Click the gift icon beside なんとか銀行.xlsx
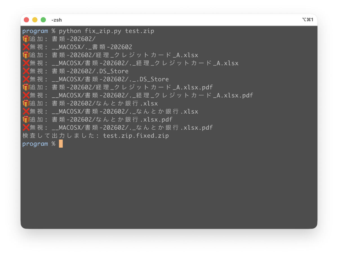Screen dimensions: 338x256 click(x=26, y=104)
